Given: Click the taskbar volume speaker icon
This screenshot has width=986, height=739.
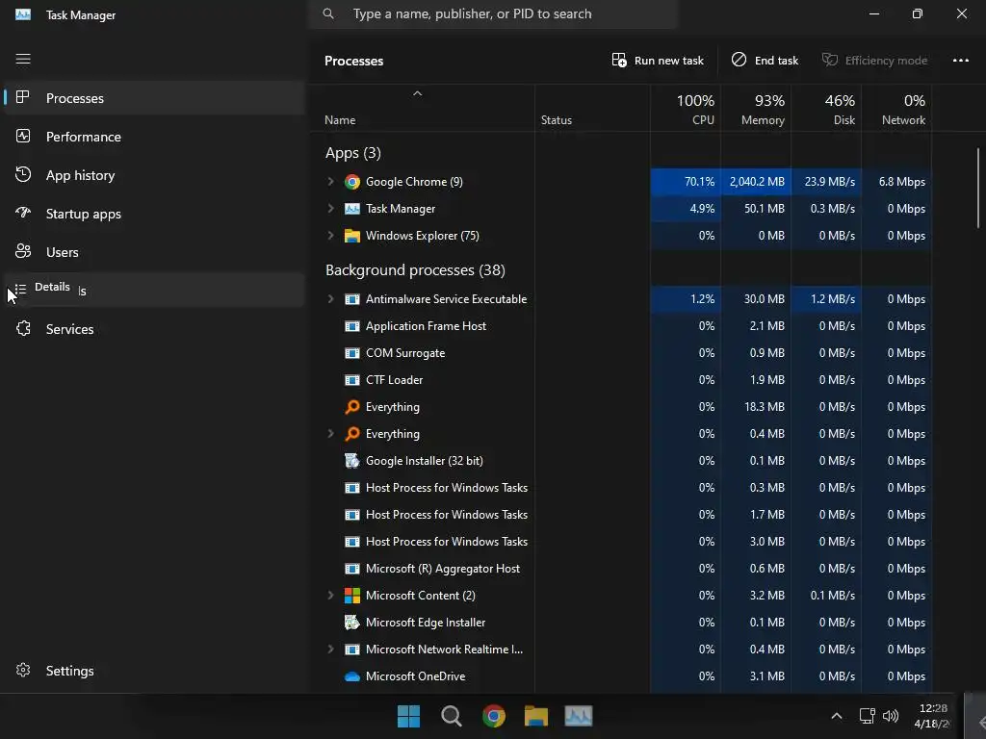Looking at the screenshot, I should (891, 716).
